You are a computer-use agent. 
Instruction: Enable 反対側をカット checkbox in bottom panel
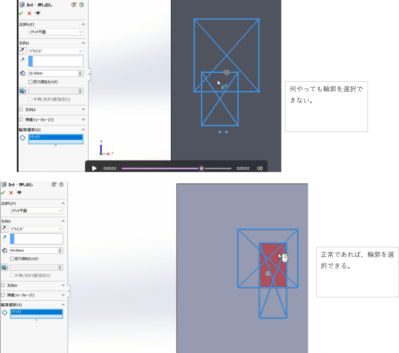(12, 259)
